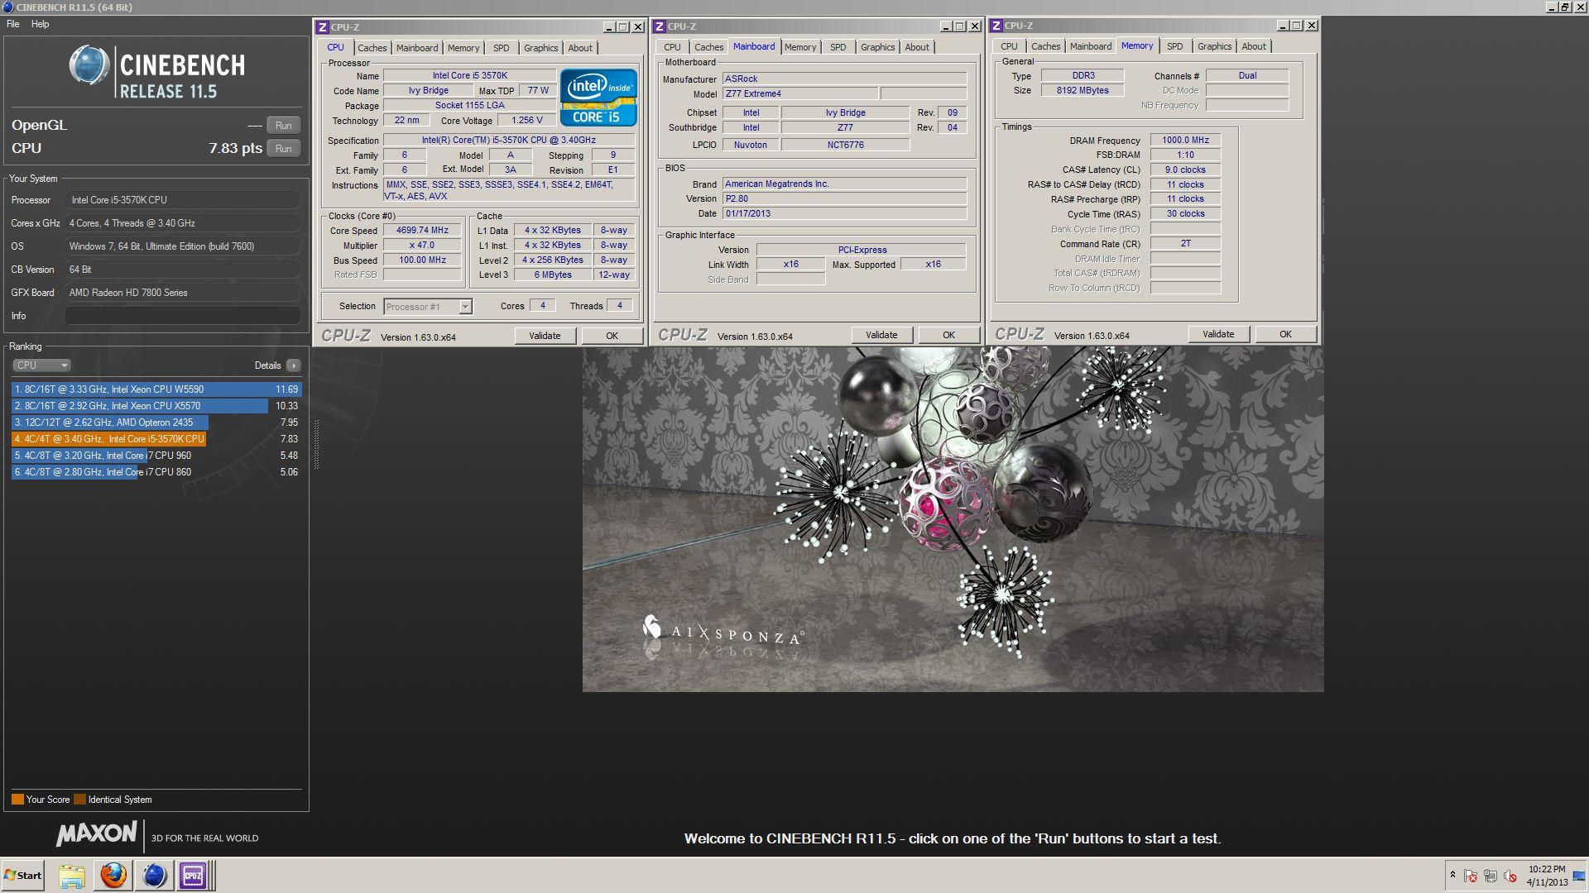
Task: Click the first CPU-Z window title icon
Action: 323,27
